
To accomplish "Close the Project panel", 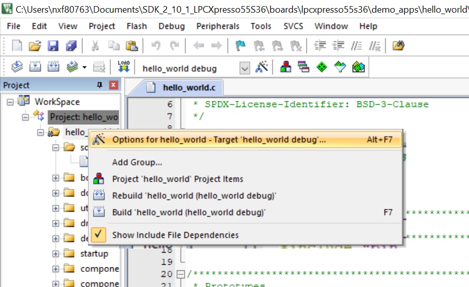I will 113,85.
